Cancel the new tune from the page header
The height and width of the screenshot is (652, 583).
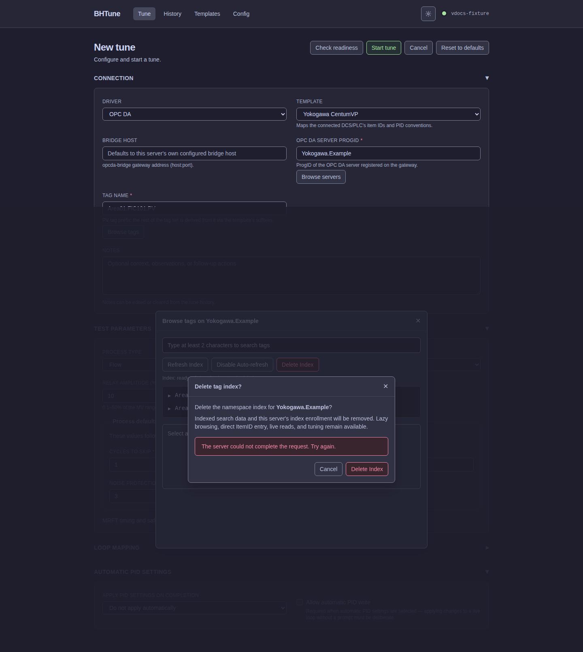coord(419,48)
